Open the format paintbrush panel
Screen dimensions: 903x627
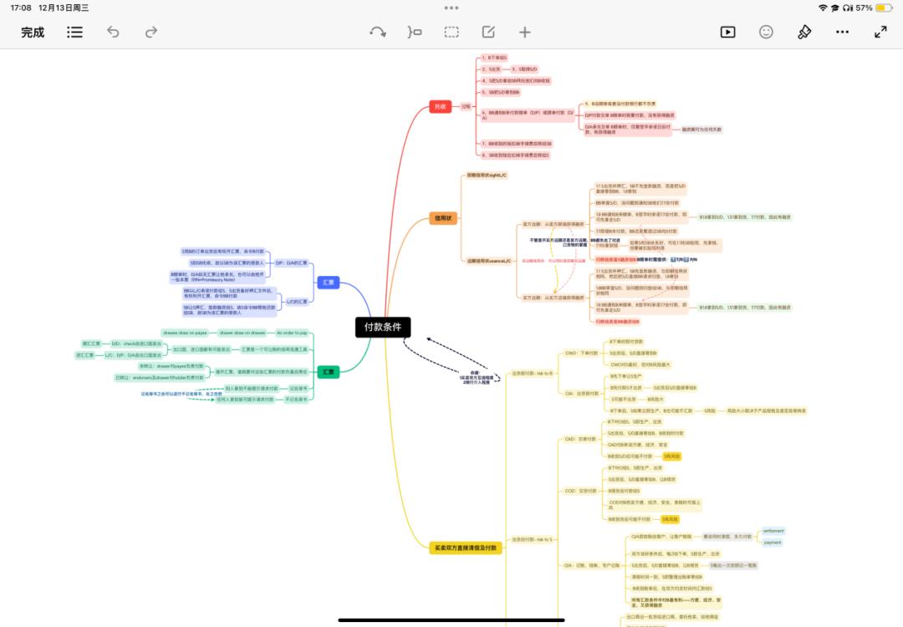pos(804,33)
